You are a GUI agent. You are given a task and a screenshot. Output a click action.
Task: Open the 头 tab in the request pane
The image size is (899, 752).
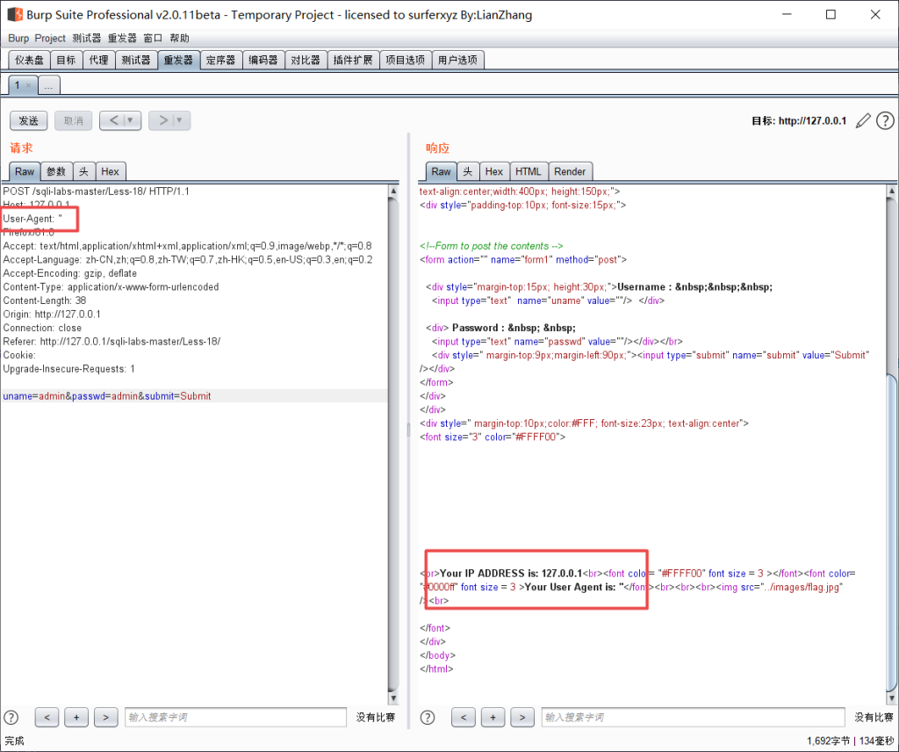pos(83,171)
